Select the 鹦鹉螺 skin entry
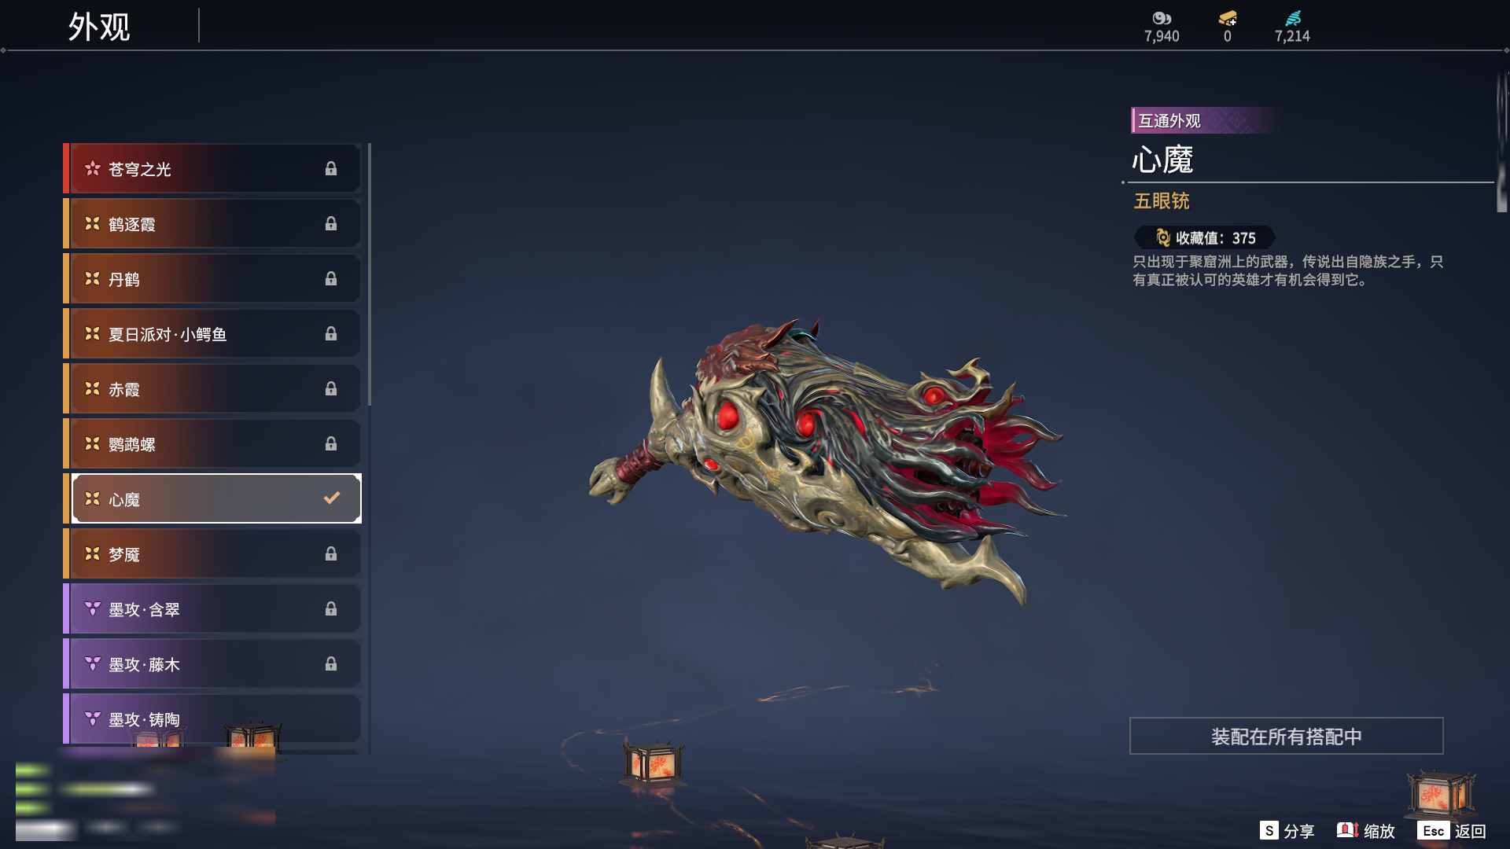Image resolution: width=1510 pixels, height=849 pixels. (x=212, y=444)
